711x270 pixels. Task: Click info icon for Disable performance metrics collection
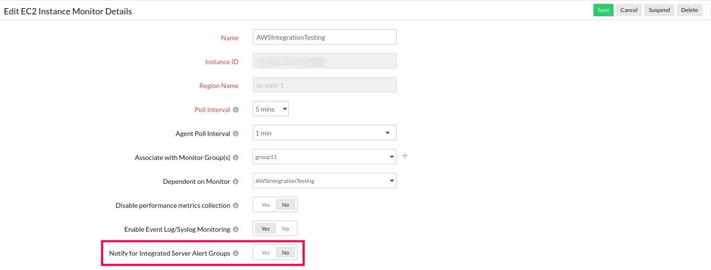[236, 205]
